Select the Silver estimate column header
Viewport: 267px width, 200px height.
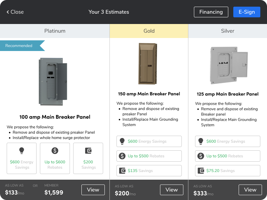point(228,31)
